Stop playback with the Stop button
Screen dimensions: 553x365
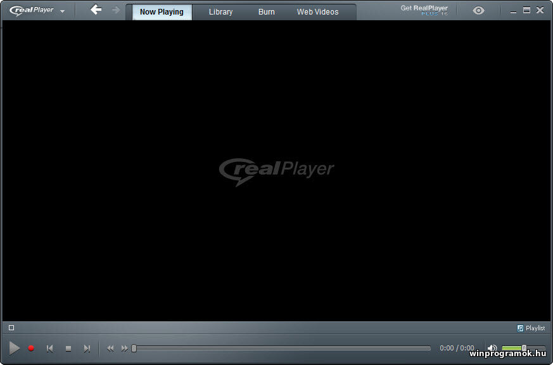(68, 349)
